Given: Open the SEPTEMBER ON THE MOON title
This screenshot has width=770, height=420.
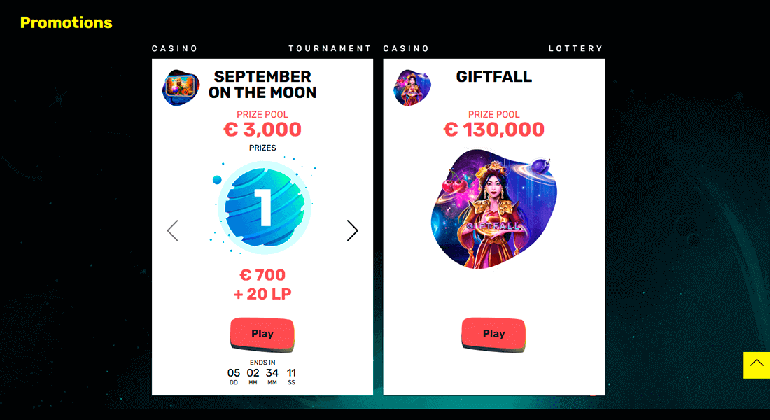Looking at the screenshot, I should point(262,85).
